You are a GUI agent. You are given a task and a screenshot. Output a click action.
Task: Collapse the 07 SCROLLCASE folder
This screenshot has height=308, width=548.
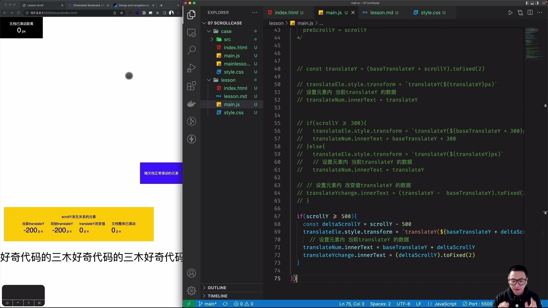point(204,23)
